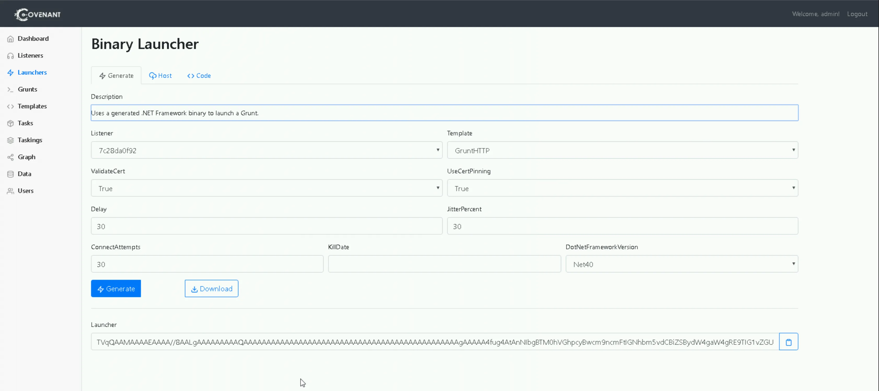Screen dimensions: 879x391
Task: Click the Tasks box icon
Action: (10, 123)
